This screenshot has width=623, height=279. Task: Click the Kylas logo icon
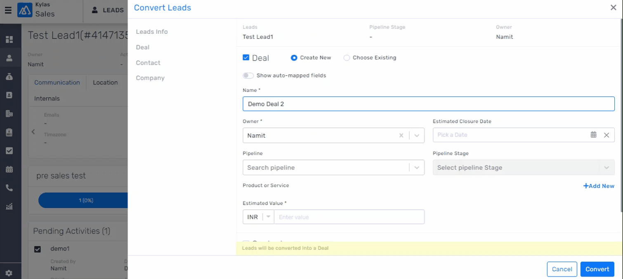tap(25, 10)
